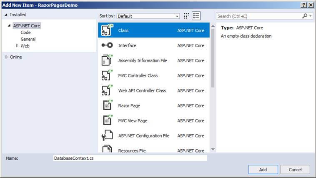Click 'Assembly Information File' text

(x=143, y=60)
